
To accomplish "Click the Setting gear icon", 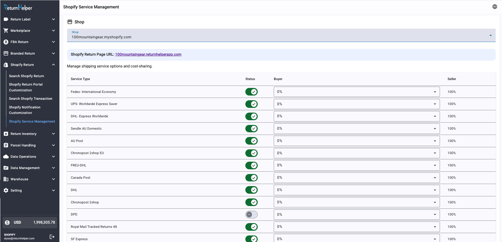I will coord(6,191).
